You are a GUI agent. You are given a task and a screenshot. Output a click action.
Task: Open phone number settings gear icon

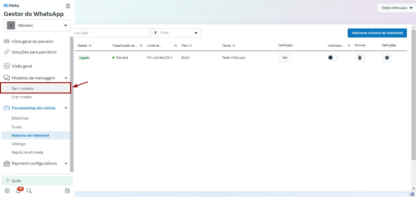(387, 58)
